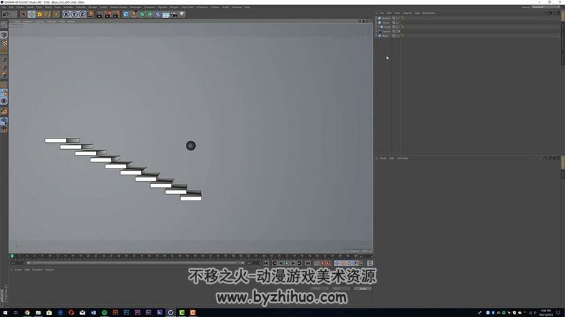Open the coordinate mode dropdown beside Apply

click(340, 289)
